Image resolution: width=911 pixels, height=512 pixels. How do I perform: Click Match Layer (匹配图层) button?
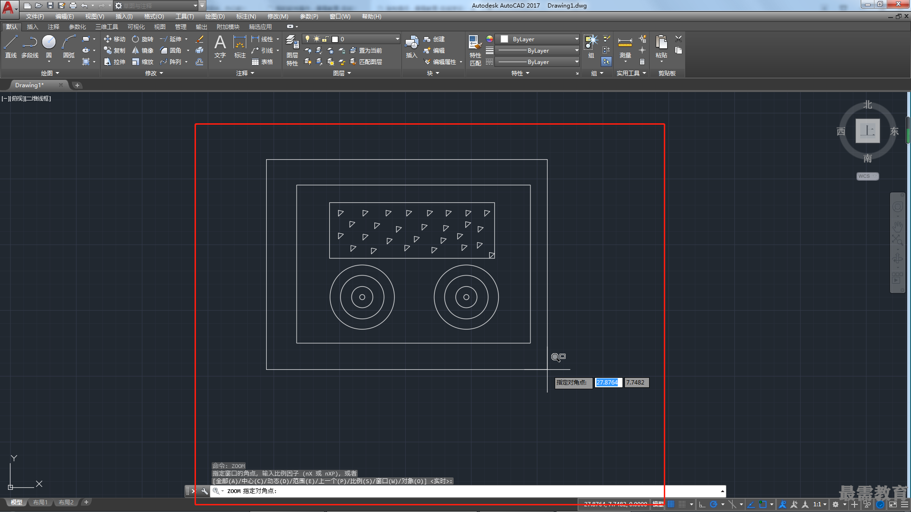pos(366,62)
